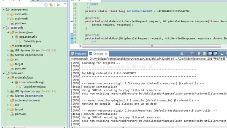
Task: Click doPost(request, response); on line 20
Action: [112, 25]
